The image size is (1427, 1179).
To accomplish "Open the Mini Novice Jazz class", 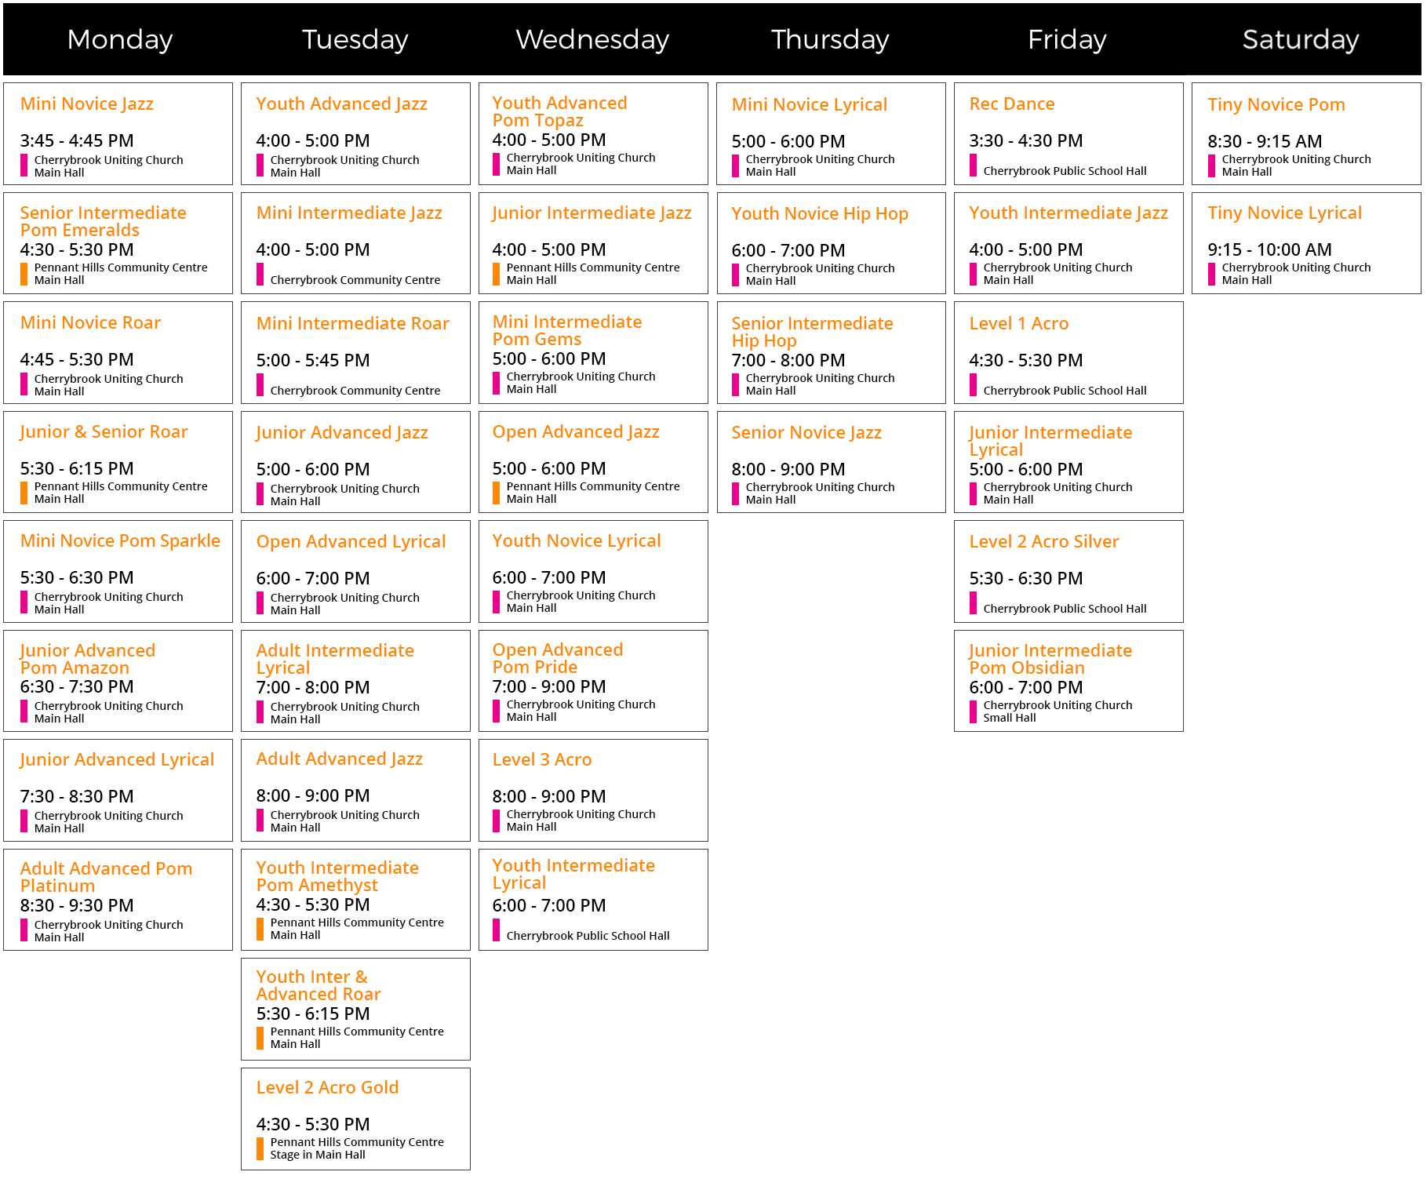I will point(118,134).
